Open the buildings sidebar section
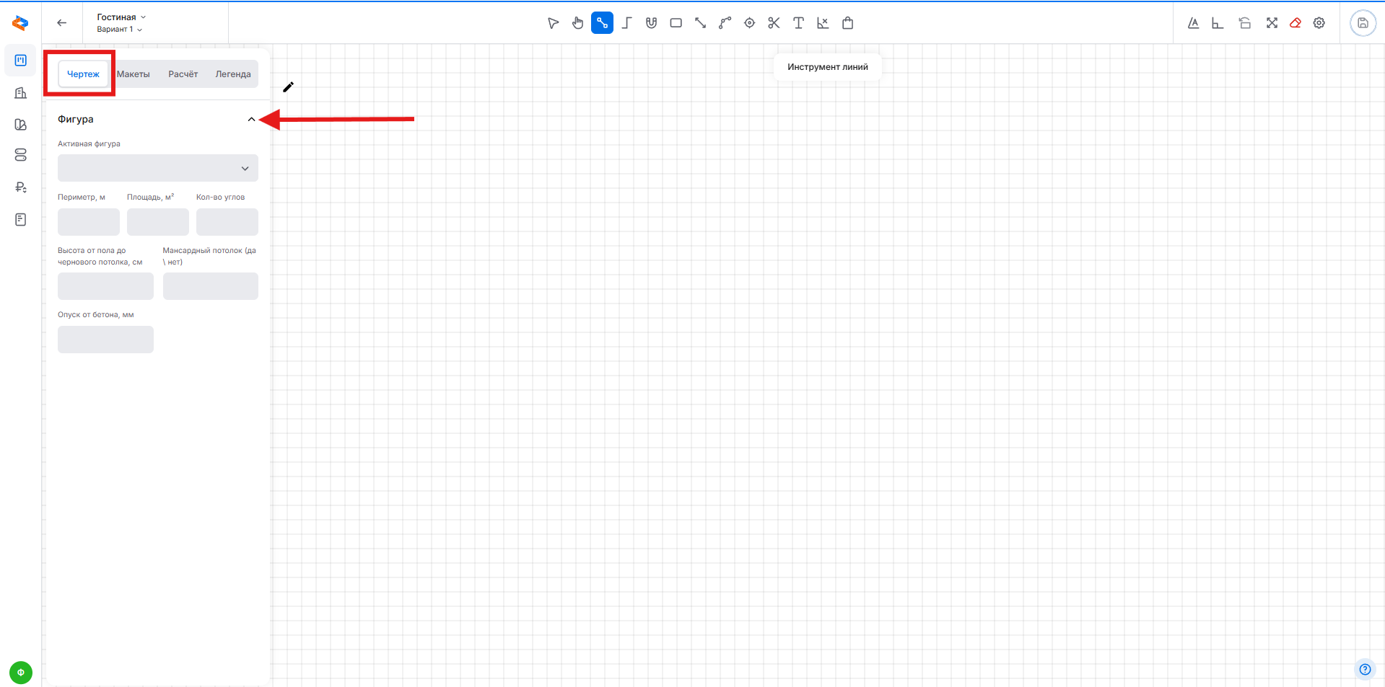The height and width of the screenshot is (687, 1385). [x=20, y=93]
